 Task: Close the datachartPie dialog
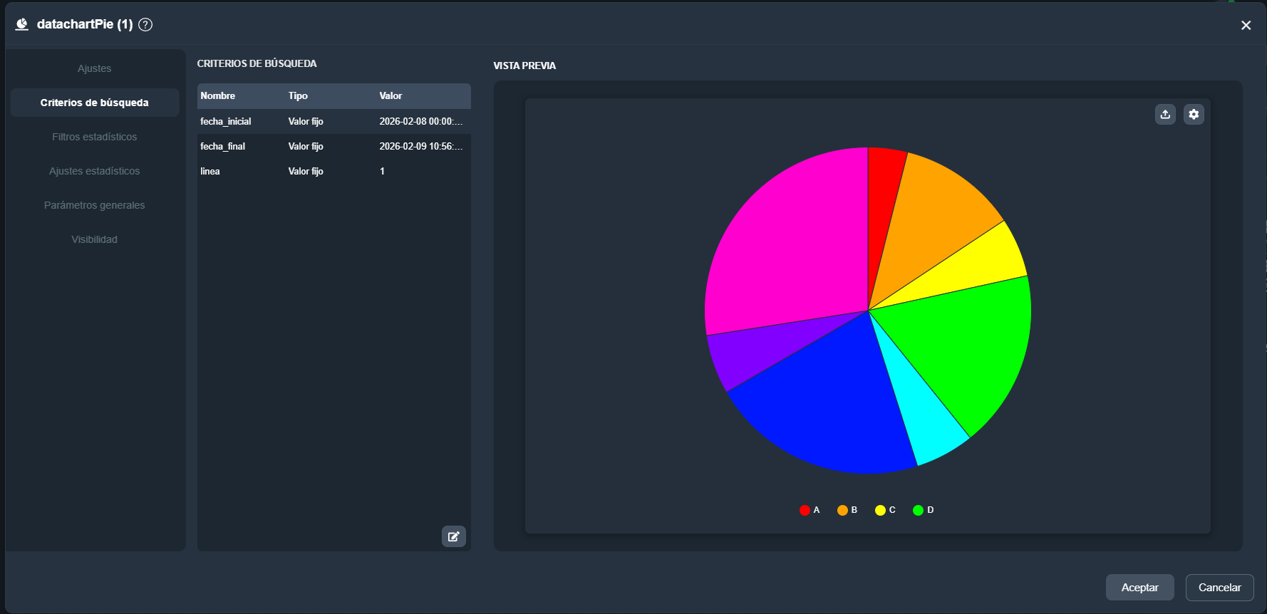click(1246, 26)
